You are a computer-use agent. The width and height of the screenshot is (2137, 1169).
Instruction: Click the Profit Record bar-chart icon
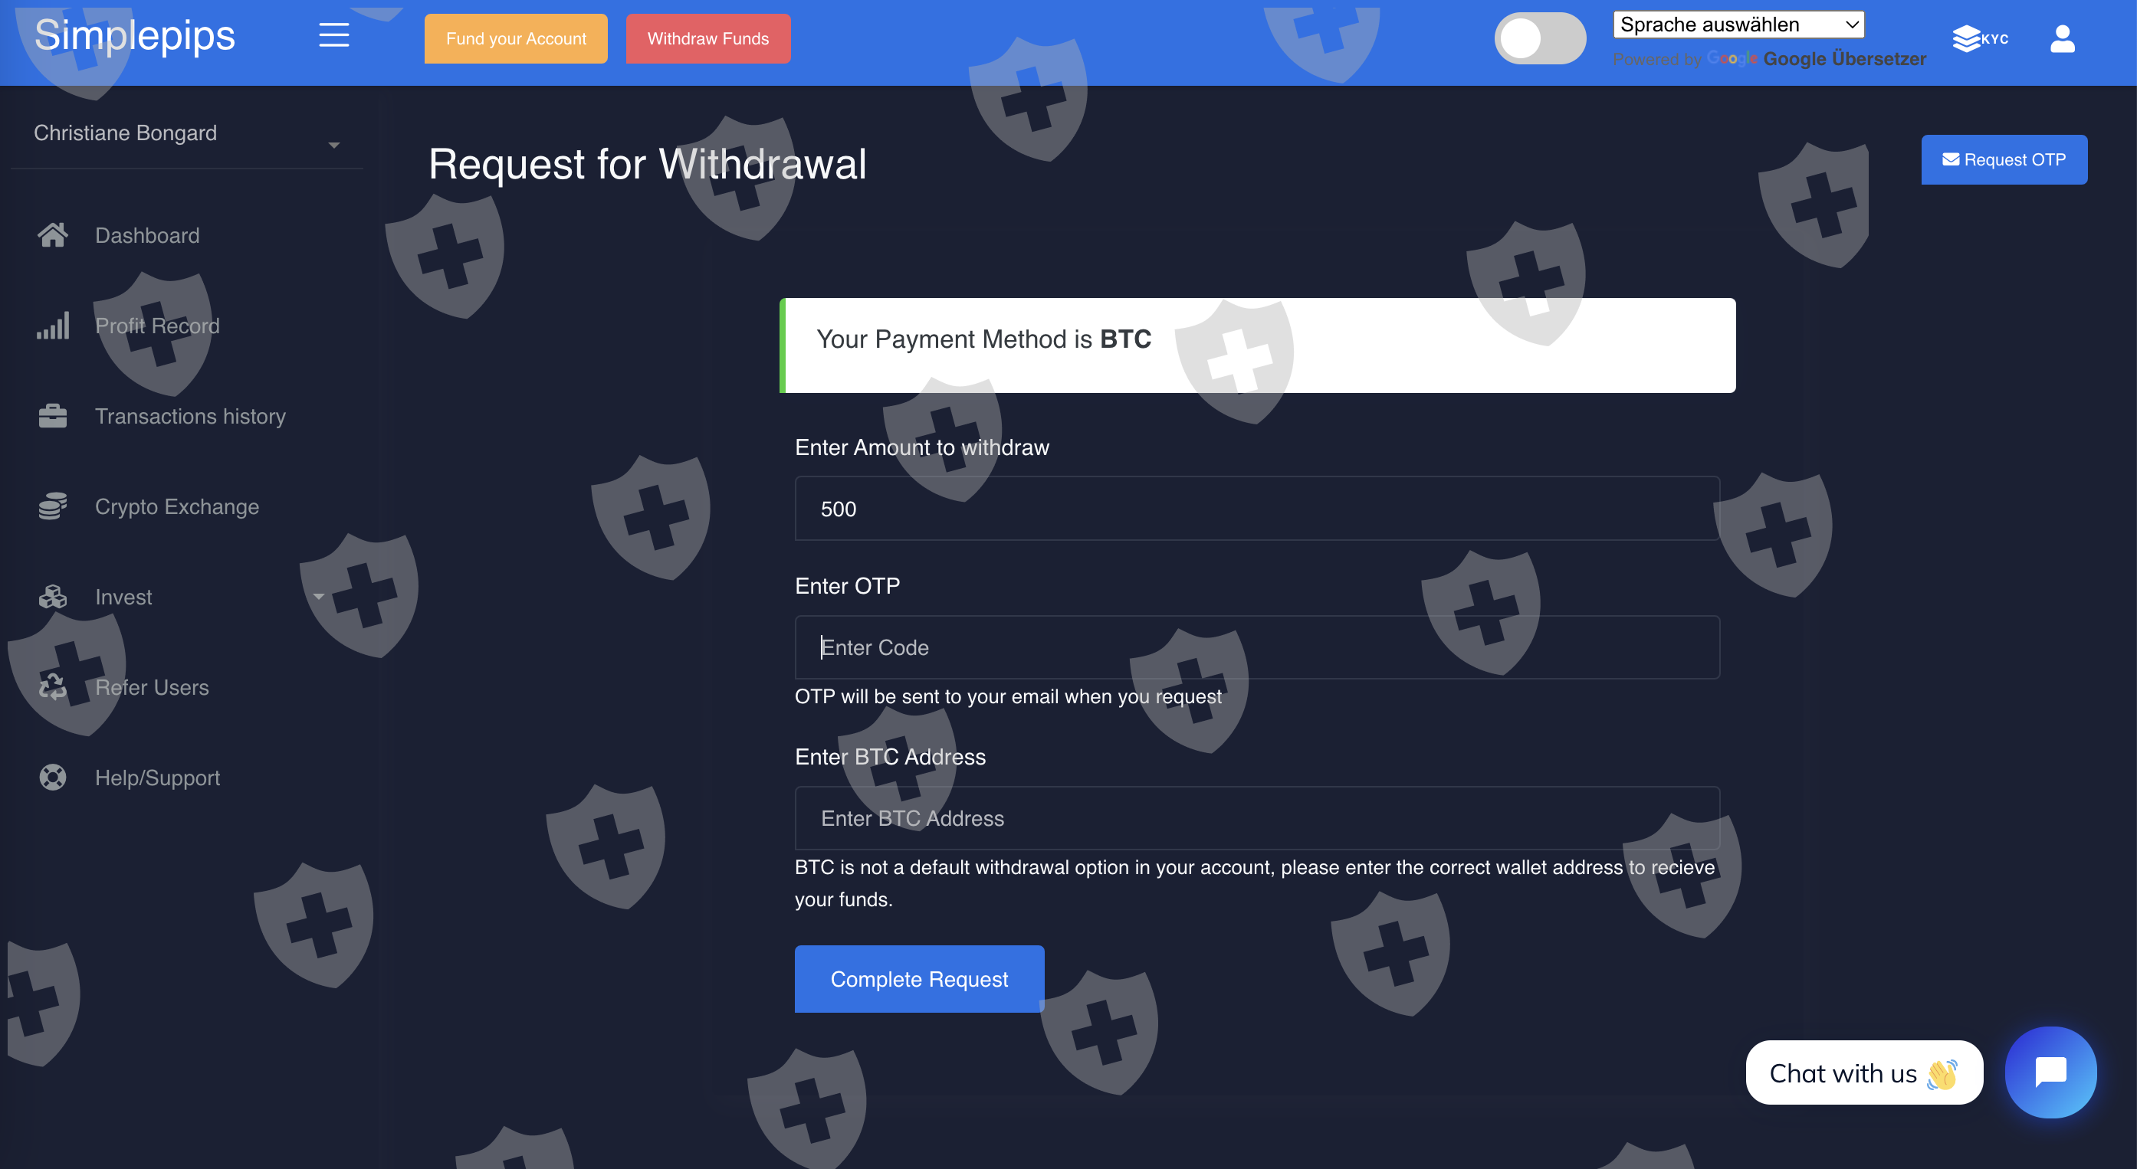click(x=52, y=326)
